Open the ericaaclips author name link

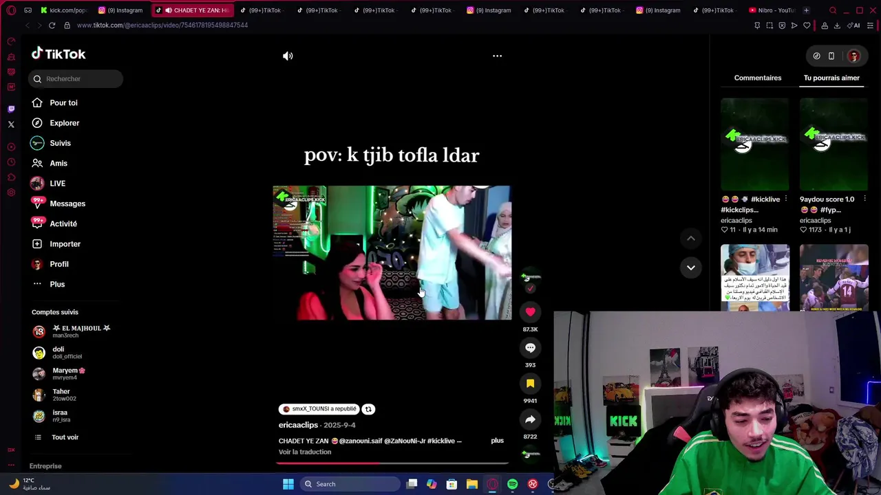point(298,425)
